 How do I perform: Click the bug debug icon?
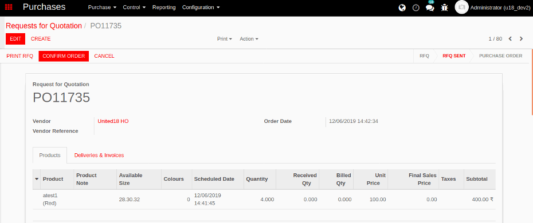point(445,7)
